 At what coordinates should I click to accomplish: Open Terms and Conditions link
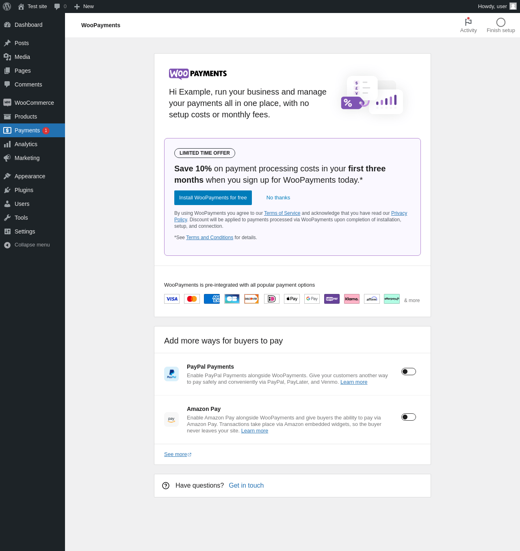click(210, 238)
